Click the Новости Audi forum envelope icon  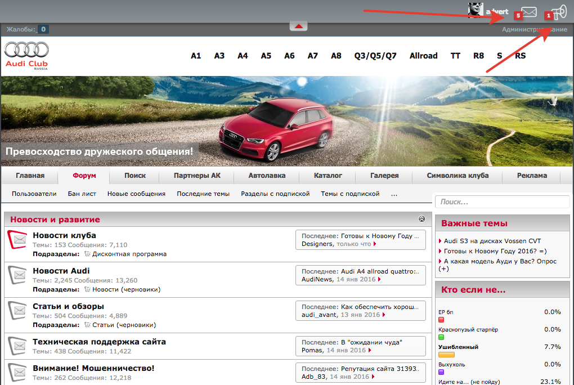17,275
